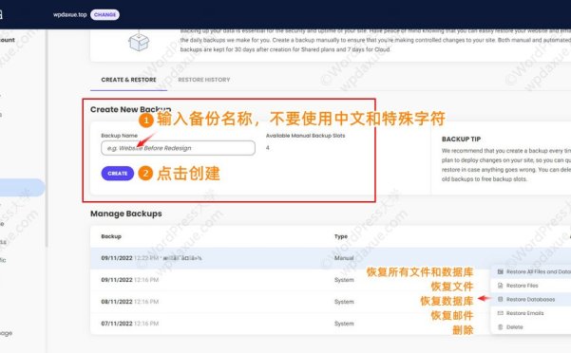Focus the Backup Name input field

click(178, 148)
